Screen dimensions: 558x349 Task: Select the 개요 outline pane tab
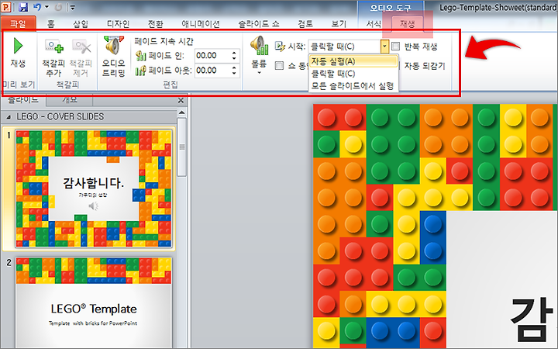[70, 100]
